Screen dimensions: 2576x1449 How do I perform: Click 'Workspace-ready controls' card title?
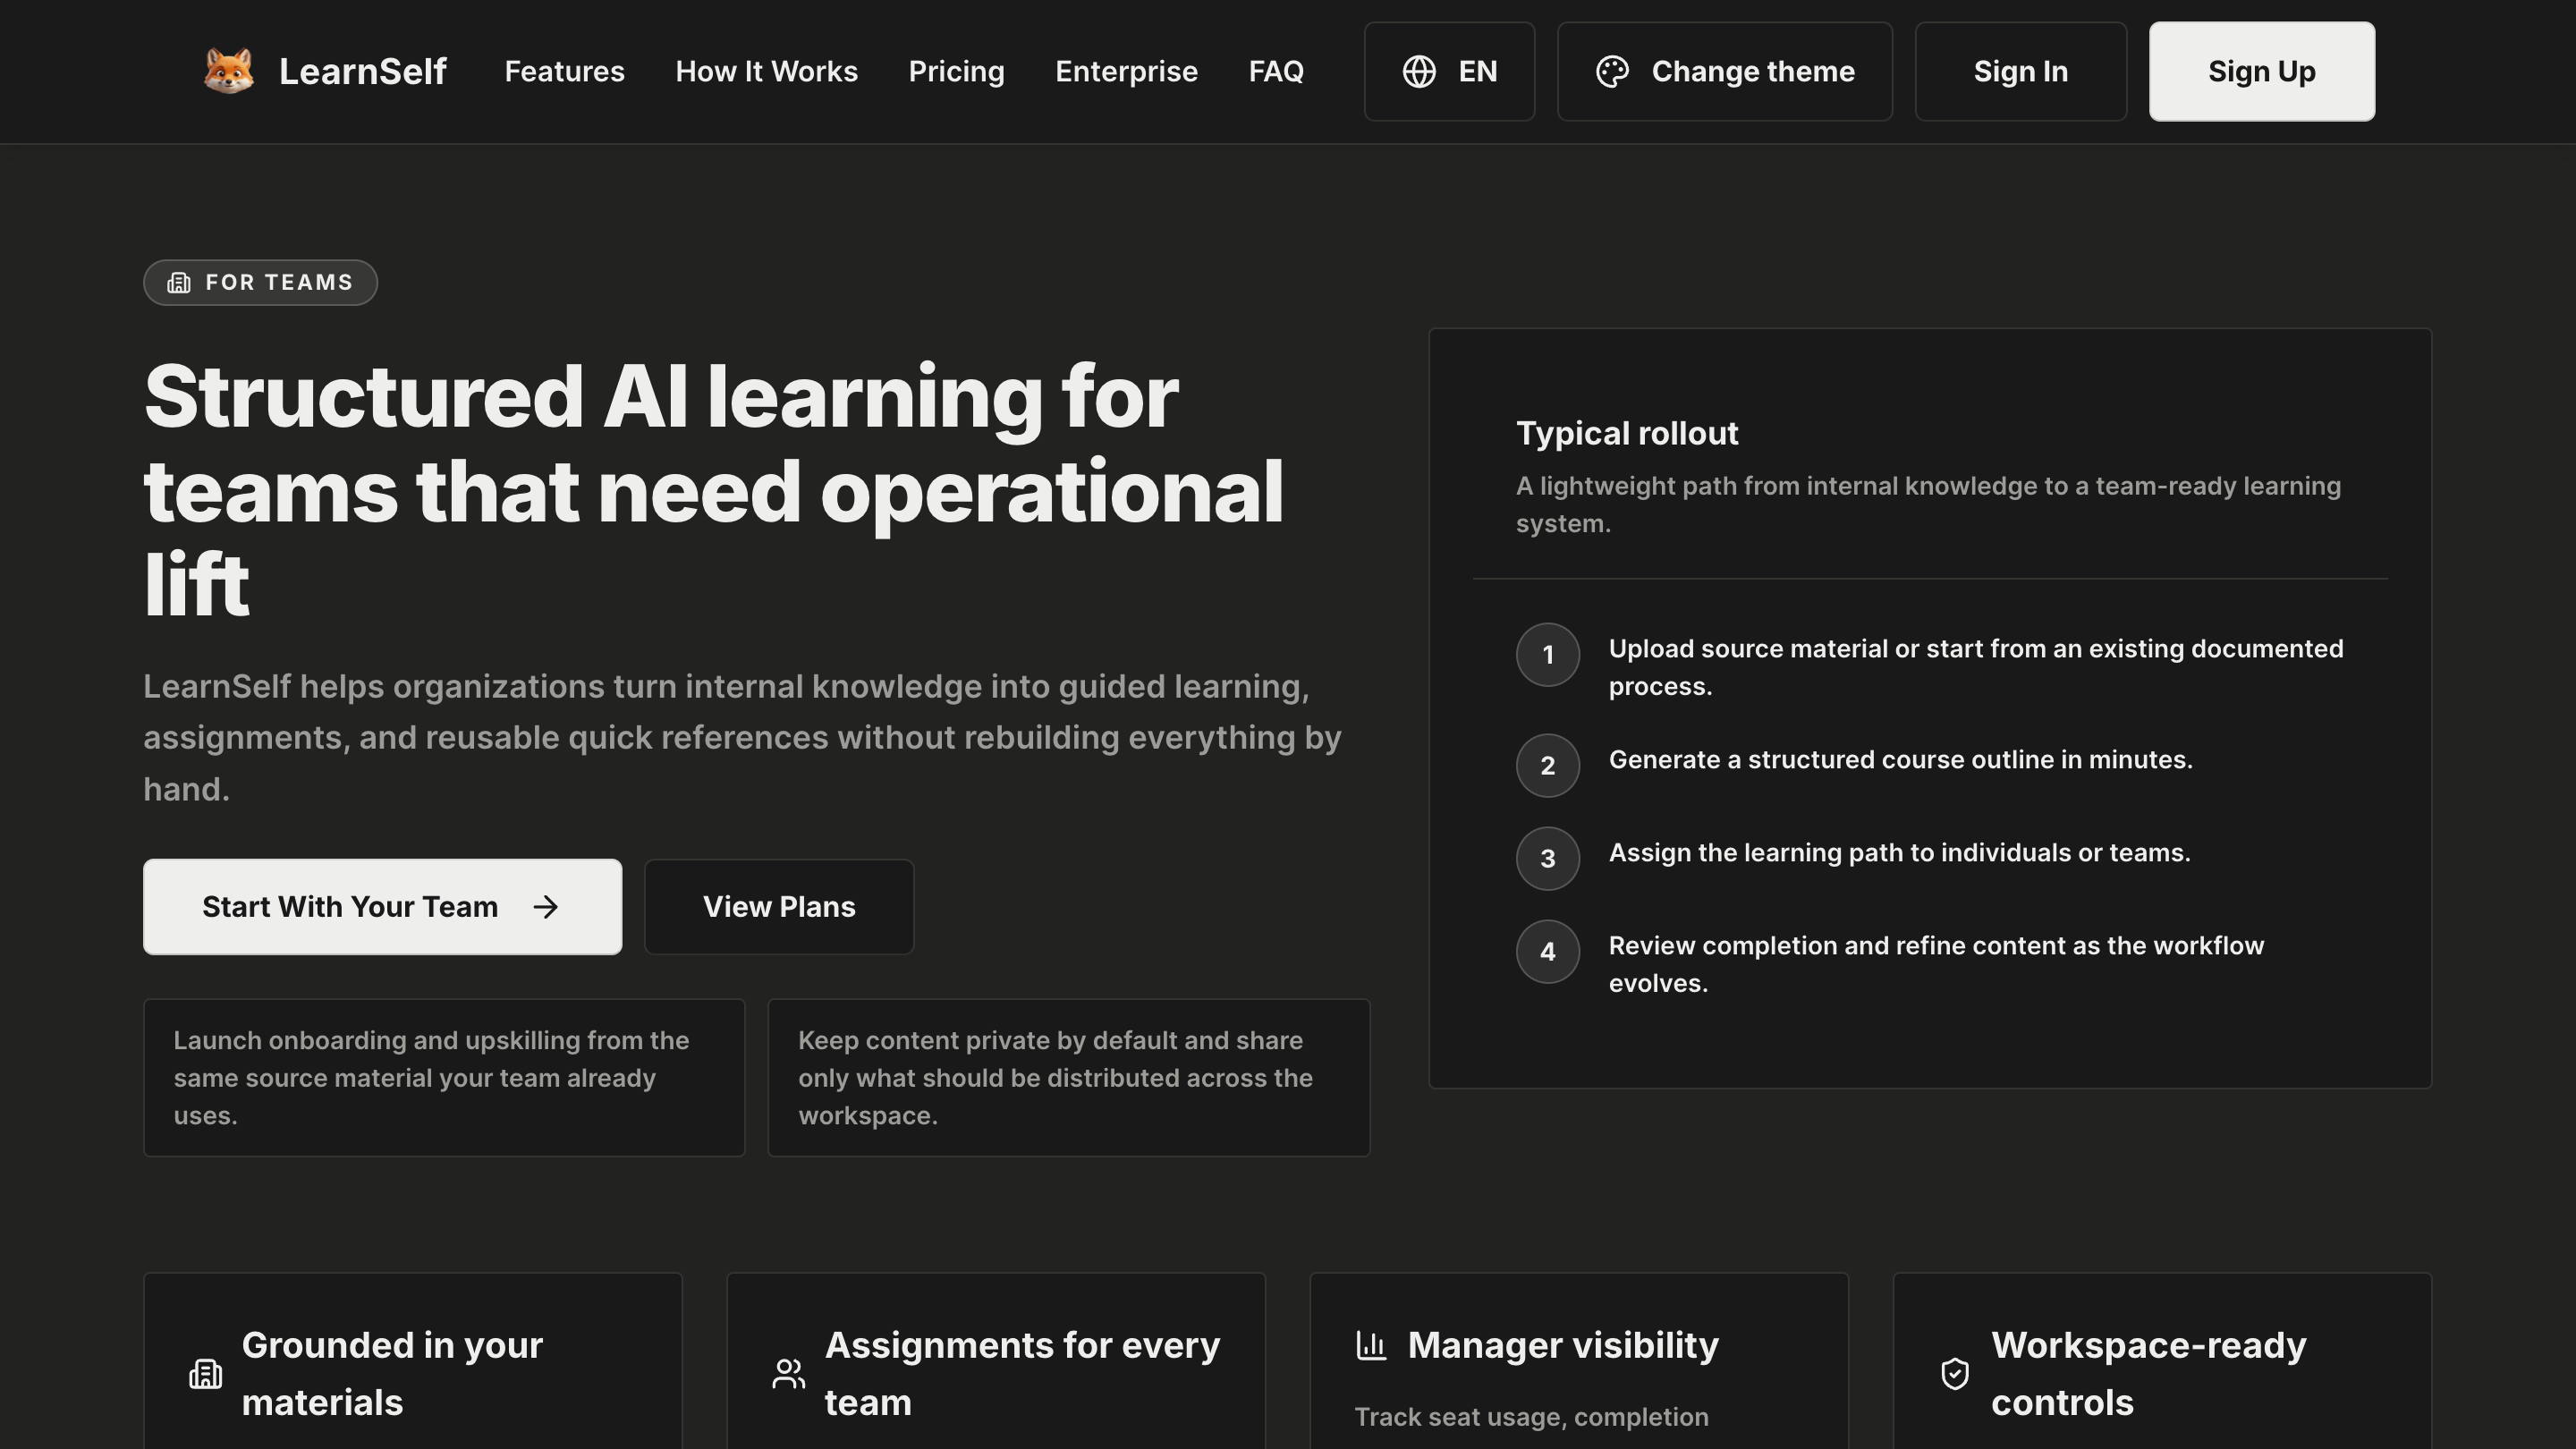2149,1374
